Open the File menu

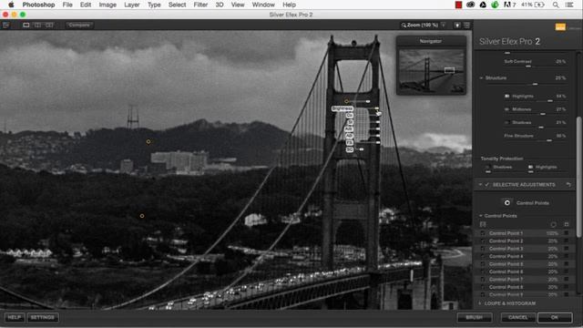click(67, 5)
